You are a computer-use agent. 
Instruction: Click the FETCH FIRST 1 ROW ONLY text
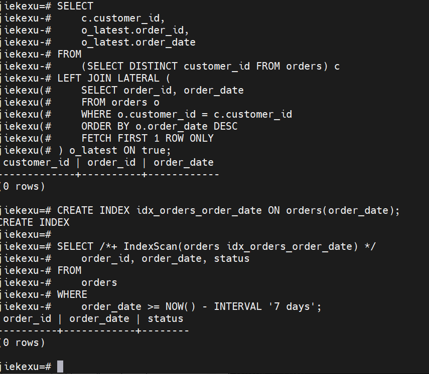(x=148, y=138)
